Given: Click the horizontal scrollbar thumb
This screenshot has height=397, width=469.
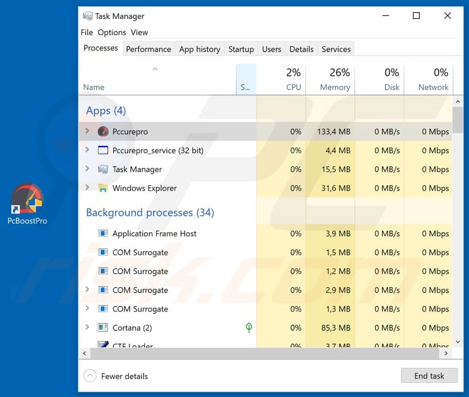Looking at the screenshot, I should [x=264, y=353].
